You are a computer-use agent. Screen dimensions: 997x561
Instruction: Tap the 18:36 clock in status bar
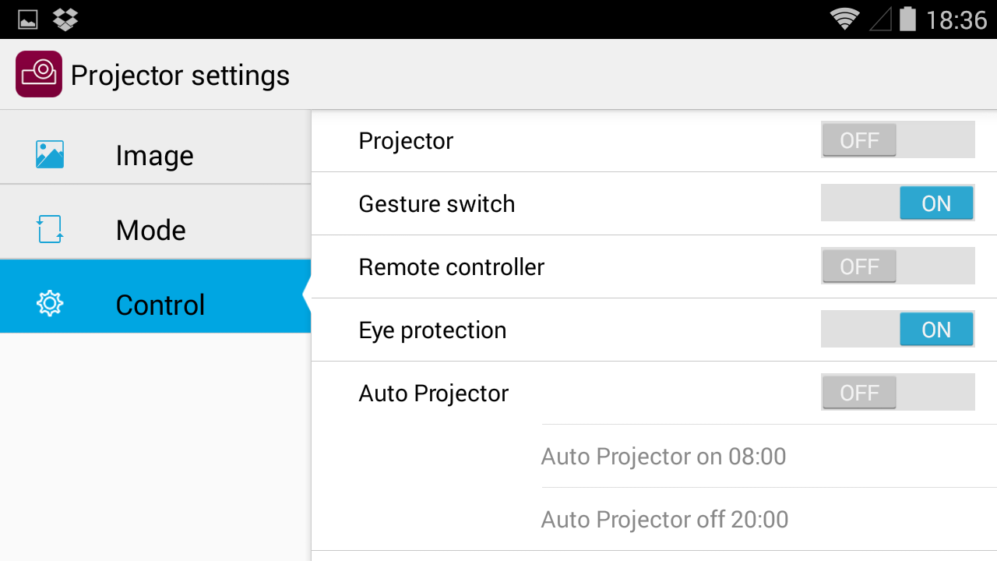coord(956,19)
